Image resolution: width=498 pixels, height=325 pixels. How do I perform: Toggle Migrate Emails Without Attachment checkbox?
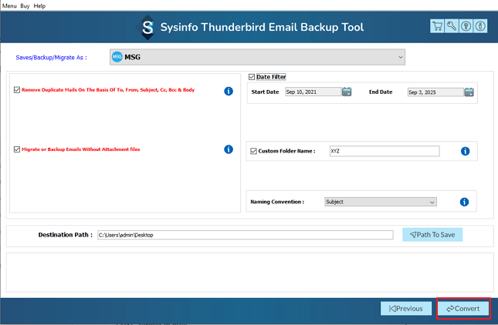pos(17,149)
